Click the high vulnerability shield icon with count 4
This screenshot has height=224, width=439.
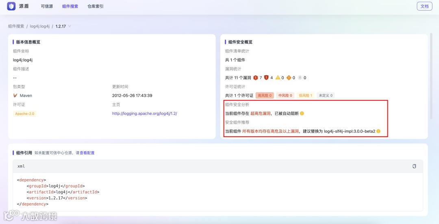pyautogui.click(x=266, y=78)
